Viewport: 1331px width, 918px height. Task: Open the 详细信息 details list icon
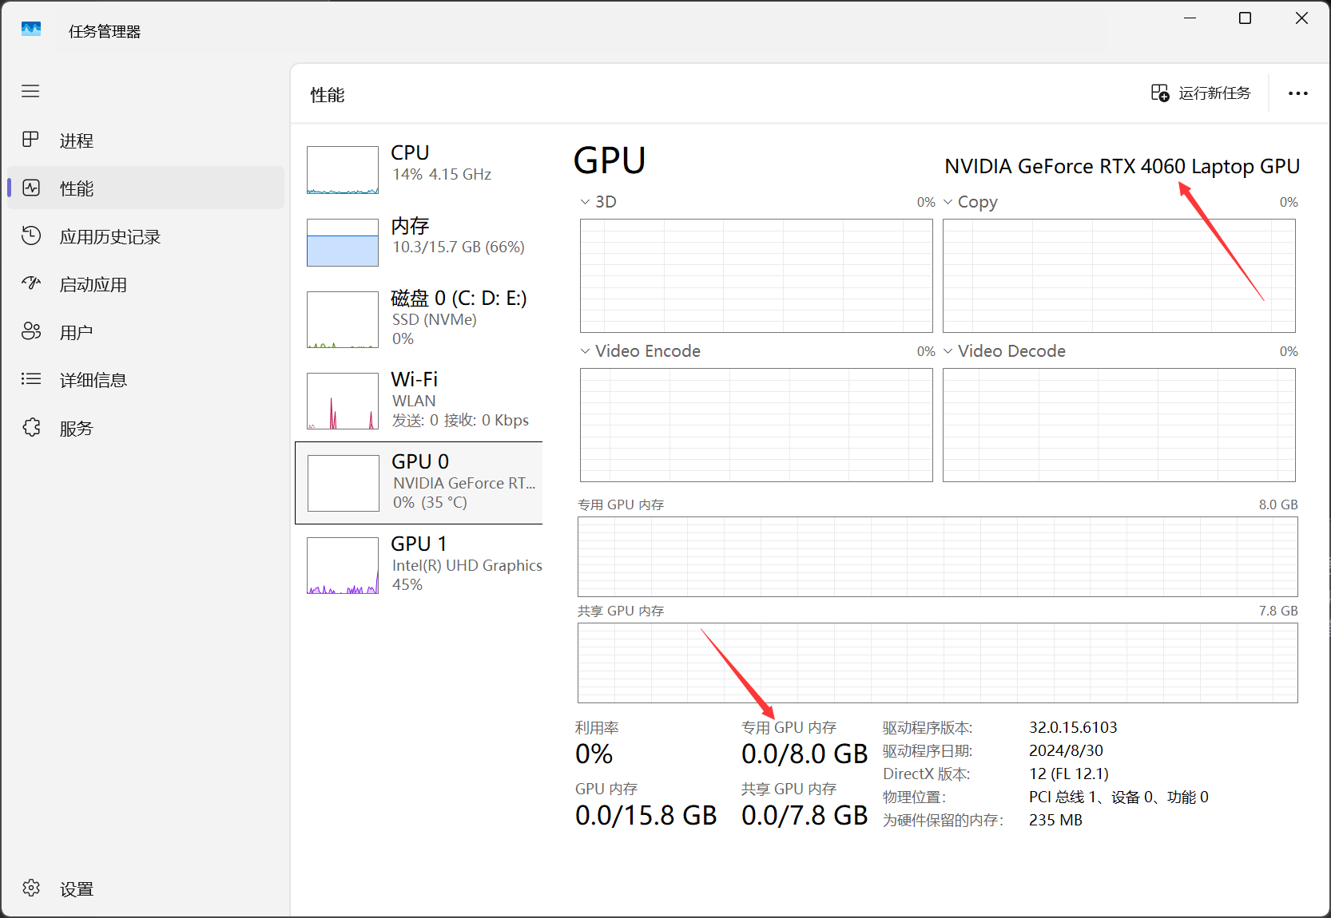pyautogui.click(x=30, y=379)
